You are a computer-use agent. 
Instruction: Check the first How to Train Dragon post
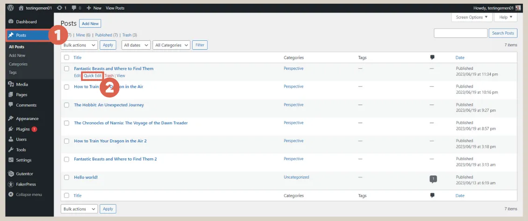(x=67, y=87)
